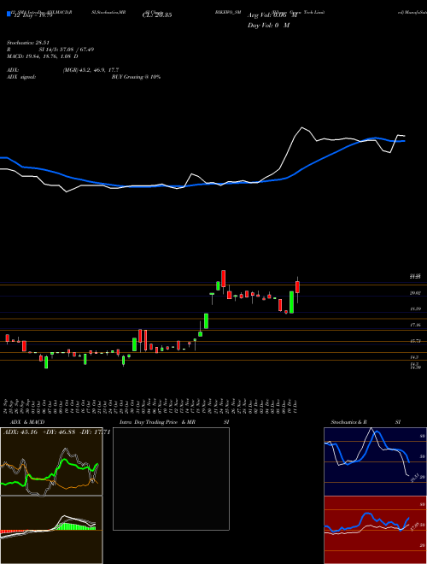Click the last red candlestick on the chart
This screenshot has height=564, width=427.
click(297, 287)
